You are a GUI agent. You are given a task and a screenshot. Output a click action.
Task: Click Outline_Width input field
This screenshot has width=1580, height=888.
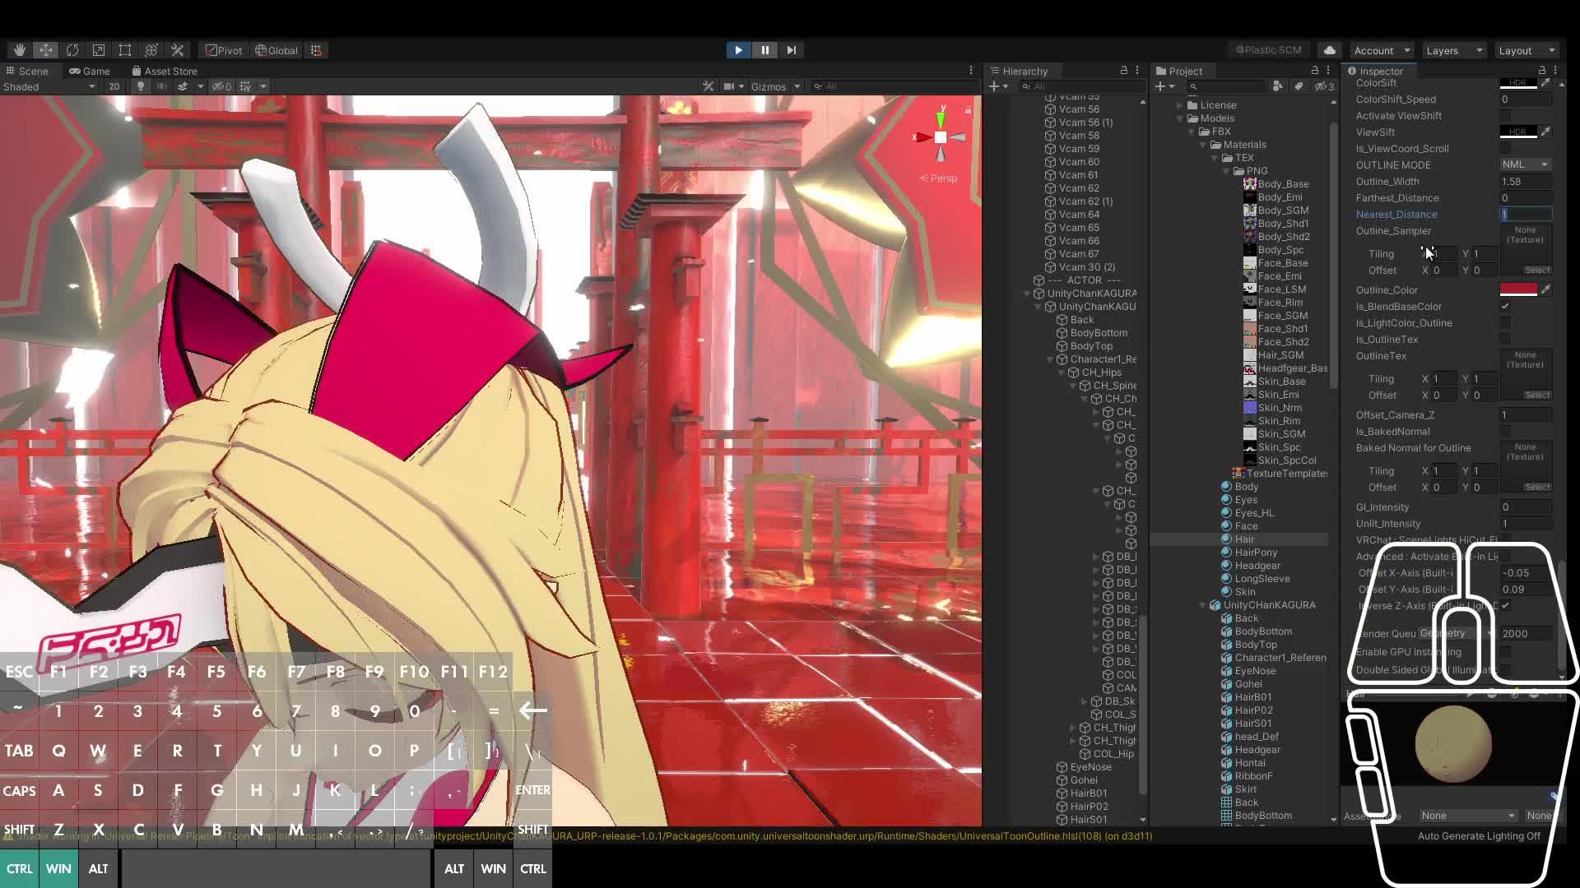point(1525,182)
